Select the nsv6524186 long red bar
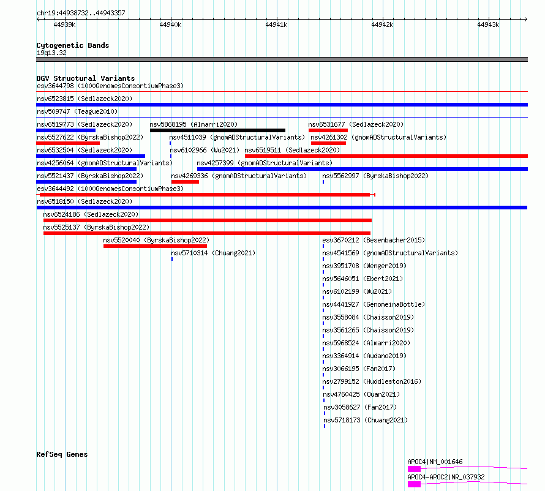Screen dimensions: 545x491 tap(208, 220)
